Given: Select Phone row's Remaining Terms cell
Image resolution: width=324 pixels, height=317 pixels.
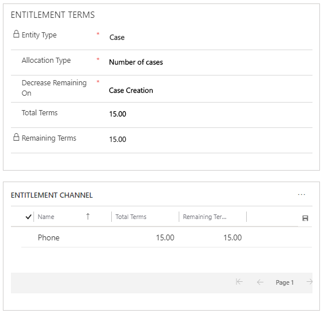Looking at the screenshot, I should pos(232,237).
